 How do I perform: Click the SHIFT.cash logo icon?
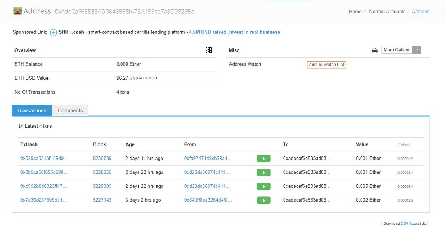point(54,32)
